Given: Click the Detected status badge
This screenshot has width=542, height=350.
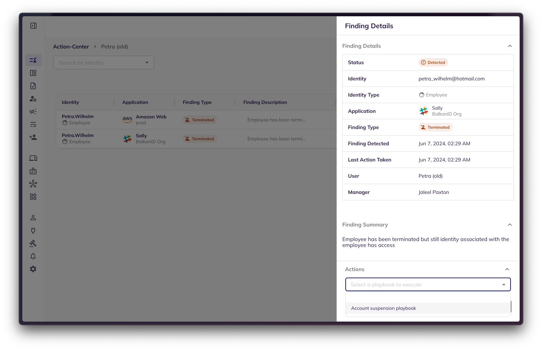Looking at the screenshot, I should 433,62.
